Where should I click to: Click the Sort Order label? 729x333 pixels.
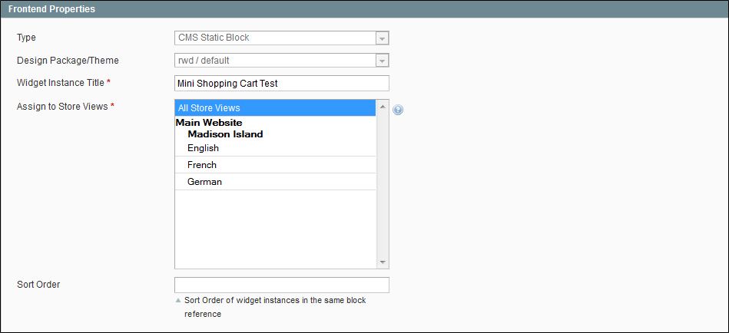(38, 284)
